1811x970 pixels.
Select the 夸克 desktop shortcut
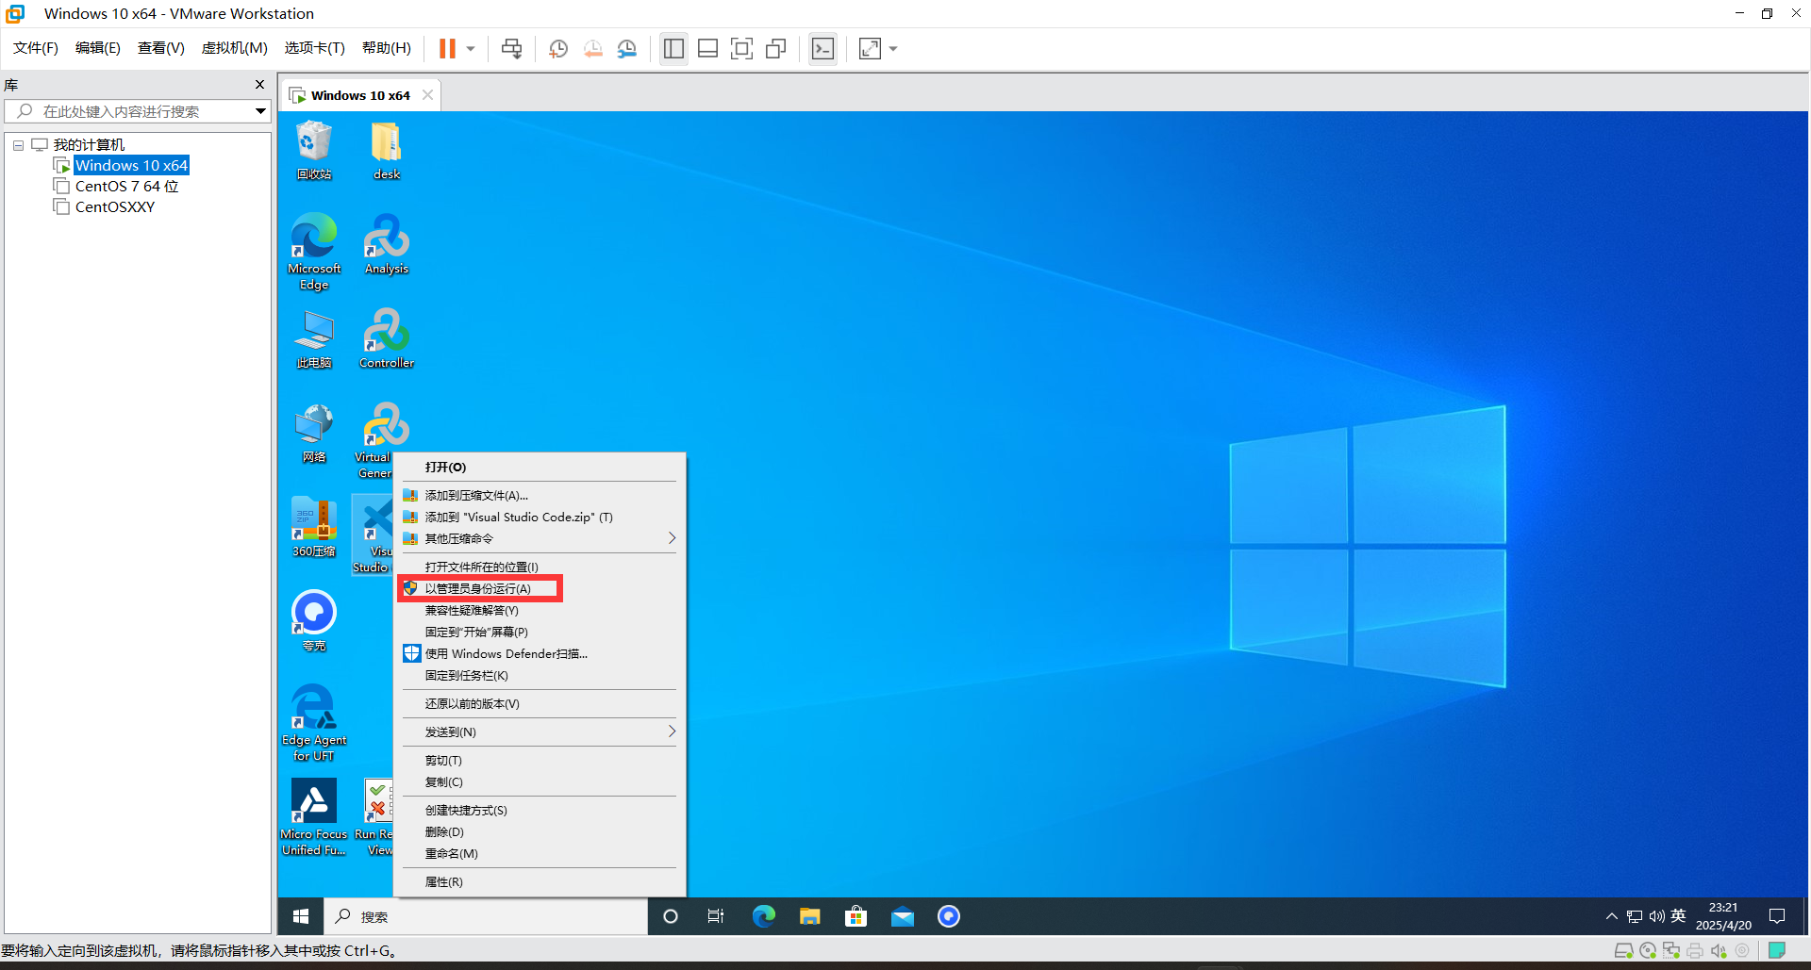(314, 622)
